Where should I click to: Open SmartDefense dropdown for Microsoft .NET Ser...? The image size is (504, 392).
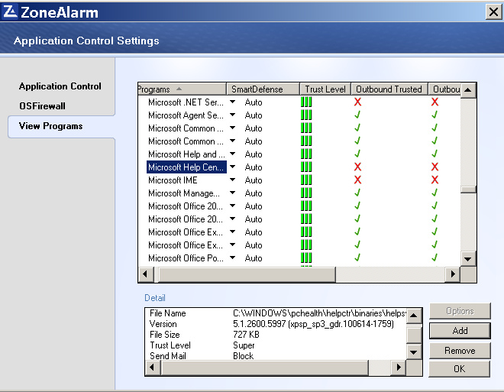pyautogui.click(x=232, y=102)
